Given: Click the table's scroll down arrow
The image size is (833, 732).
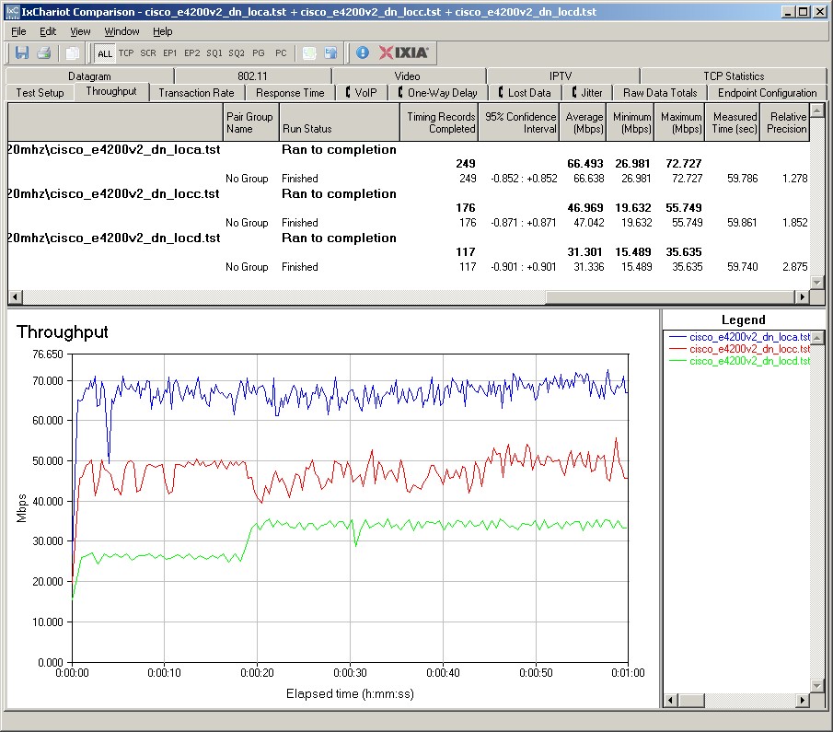Looking at the screenshot, I should pos(817,283).
